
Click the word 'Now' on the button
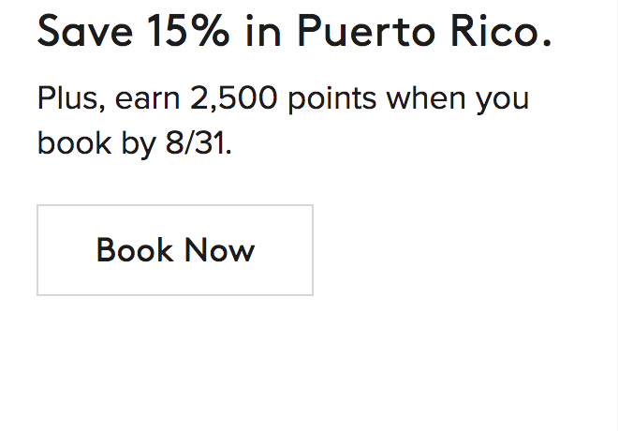[x=219, y=250]
